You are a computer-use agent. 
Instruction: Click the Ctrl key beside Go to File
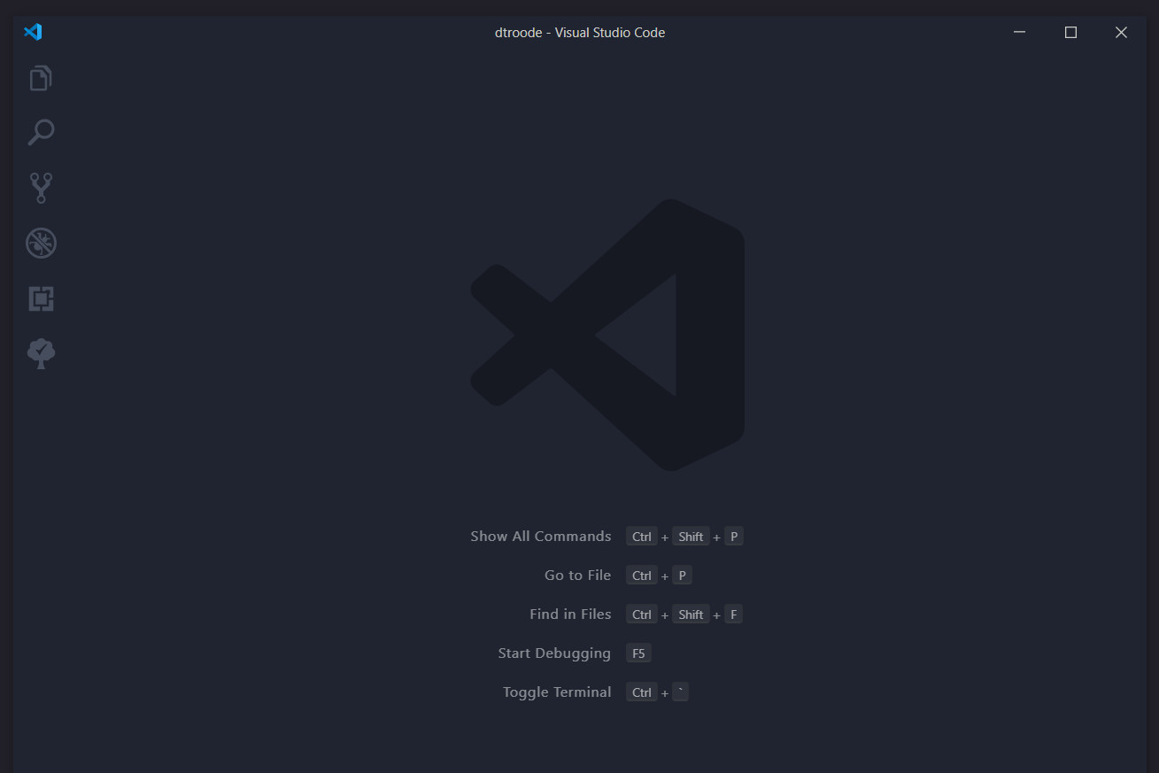point(642,576)
